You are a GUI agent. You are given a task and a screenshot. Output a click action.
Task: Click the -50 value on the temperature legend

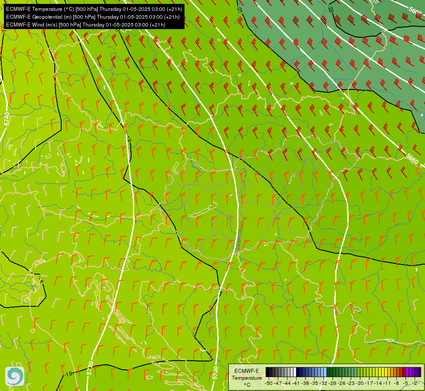269,383
